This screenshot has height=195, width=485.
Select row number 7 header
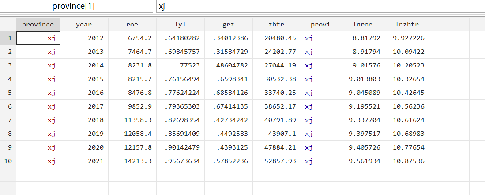[8, 120]
